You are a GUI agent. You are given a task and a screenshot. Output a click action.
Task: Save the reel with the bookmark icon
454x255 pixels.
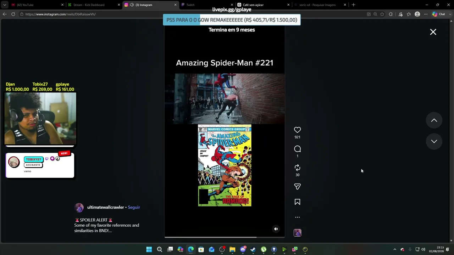pyautogui.click(x=297, y=202)
